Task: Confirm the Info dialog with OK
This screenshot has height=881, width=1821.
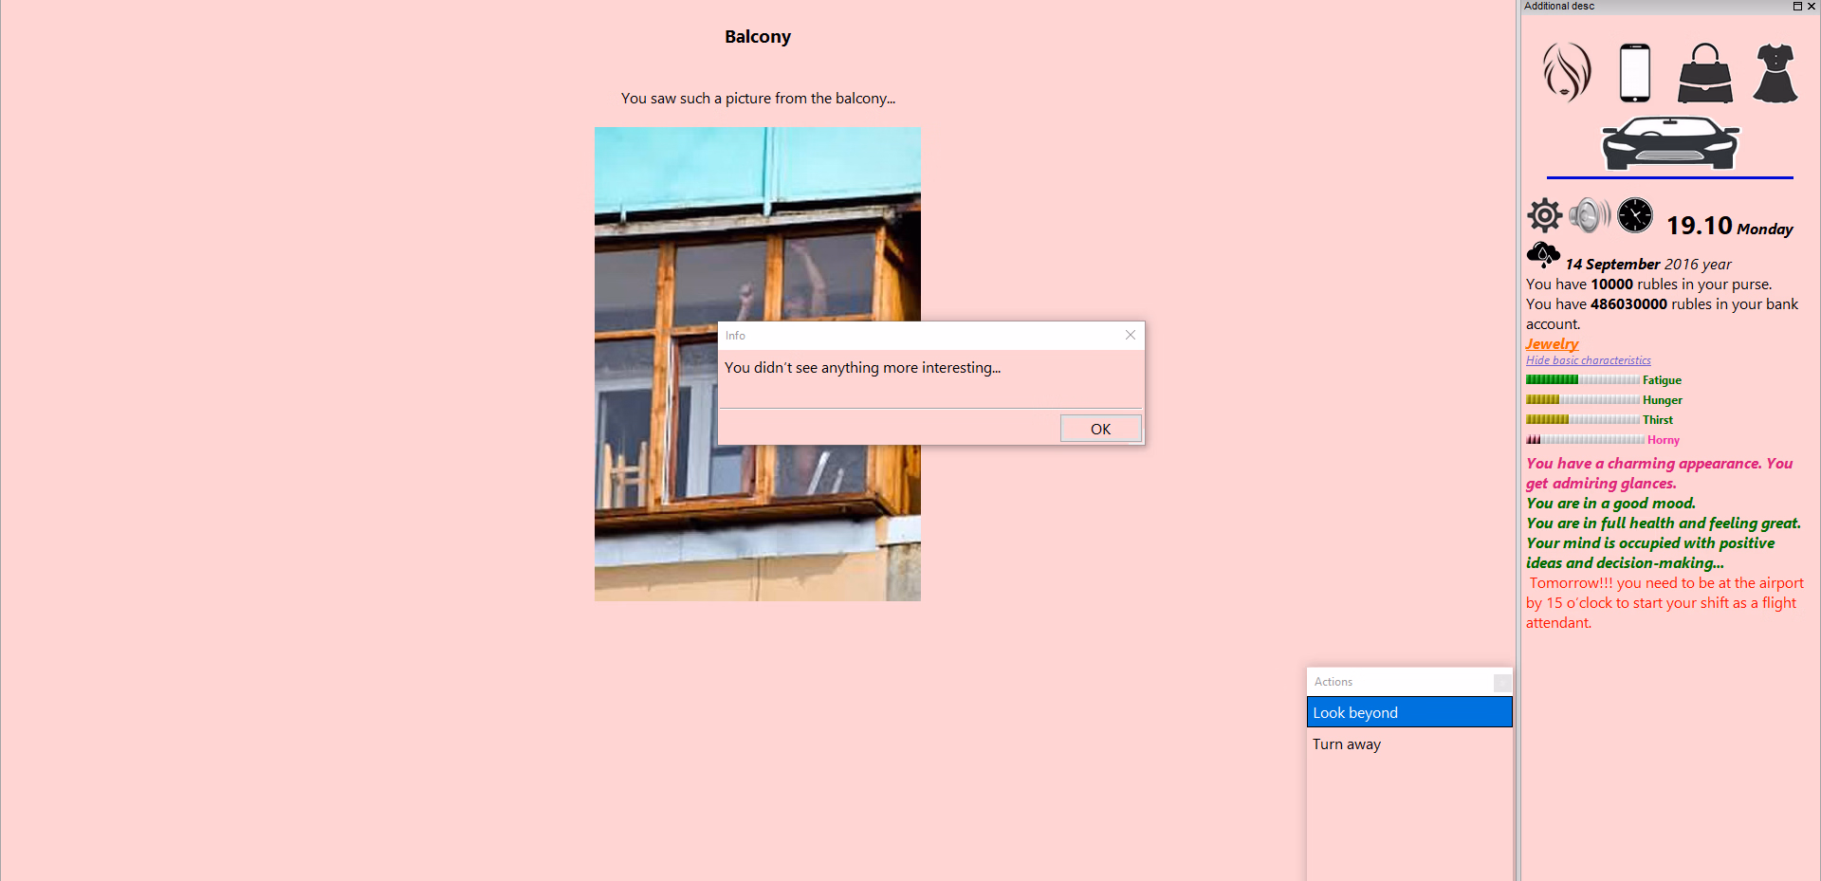Action: pyautogui.click(x=1100, y=429)
